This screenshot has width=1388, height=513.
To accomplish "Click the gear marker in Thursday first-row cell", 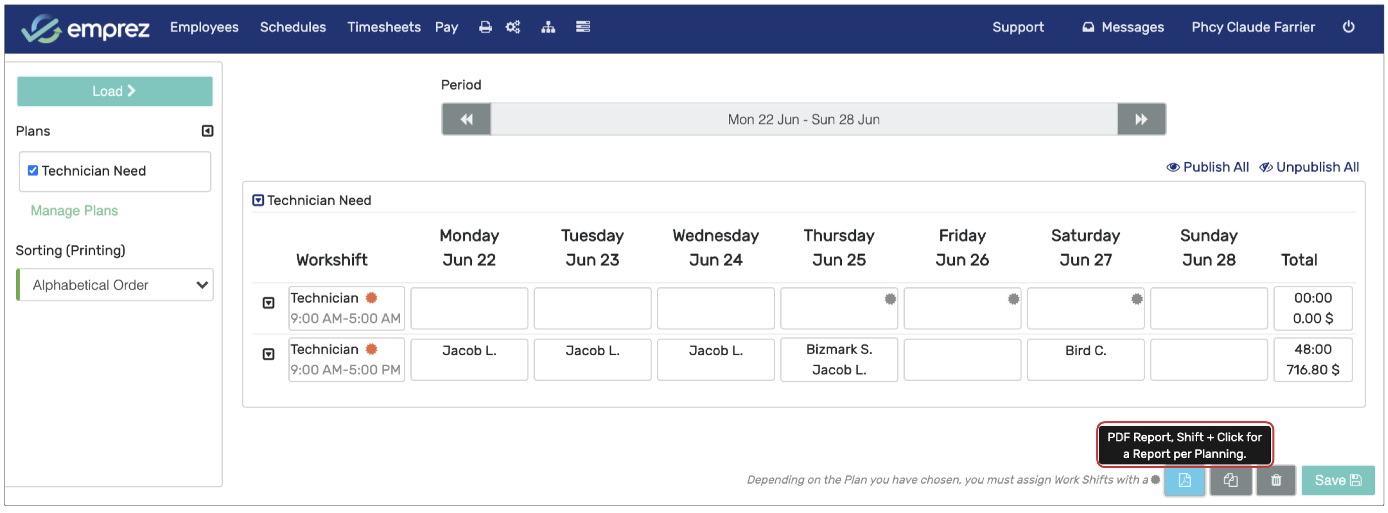I will click(890, 298).
